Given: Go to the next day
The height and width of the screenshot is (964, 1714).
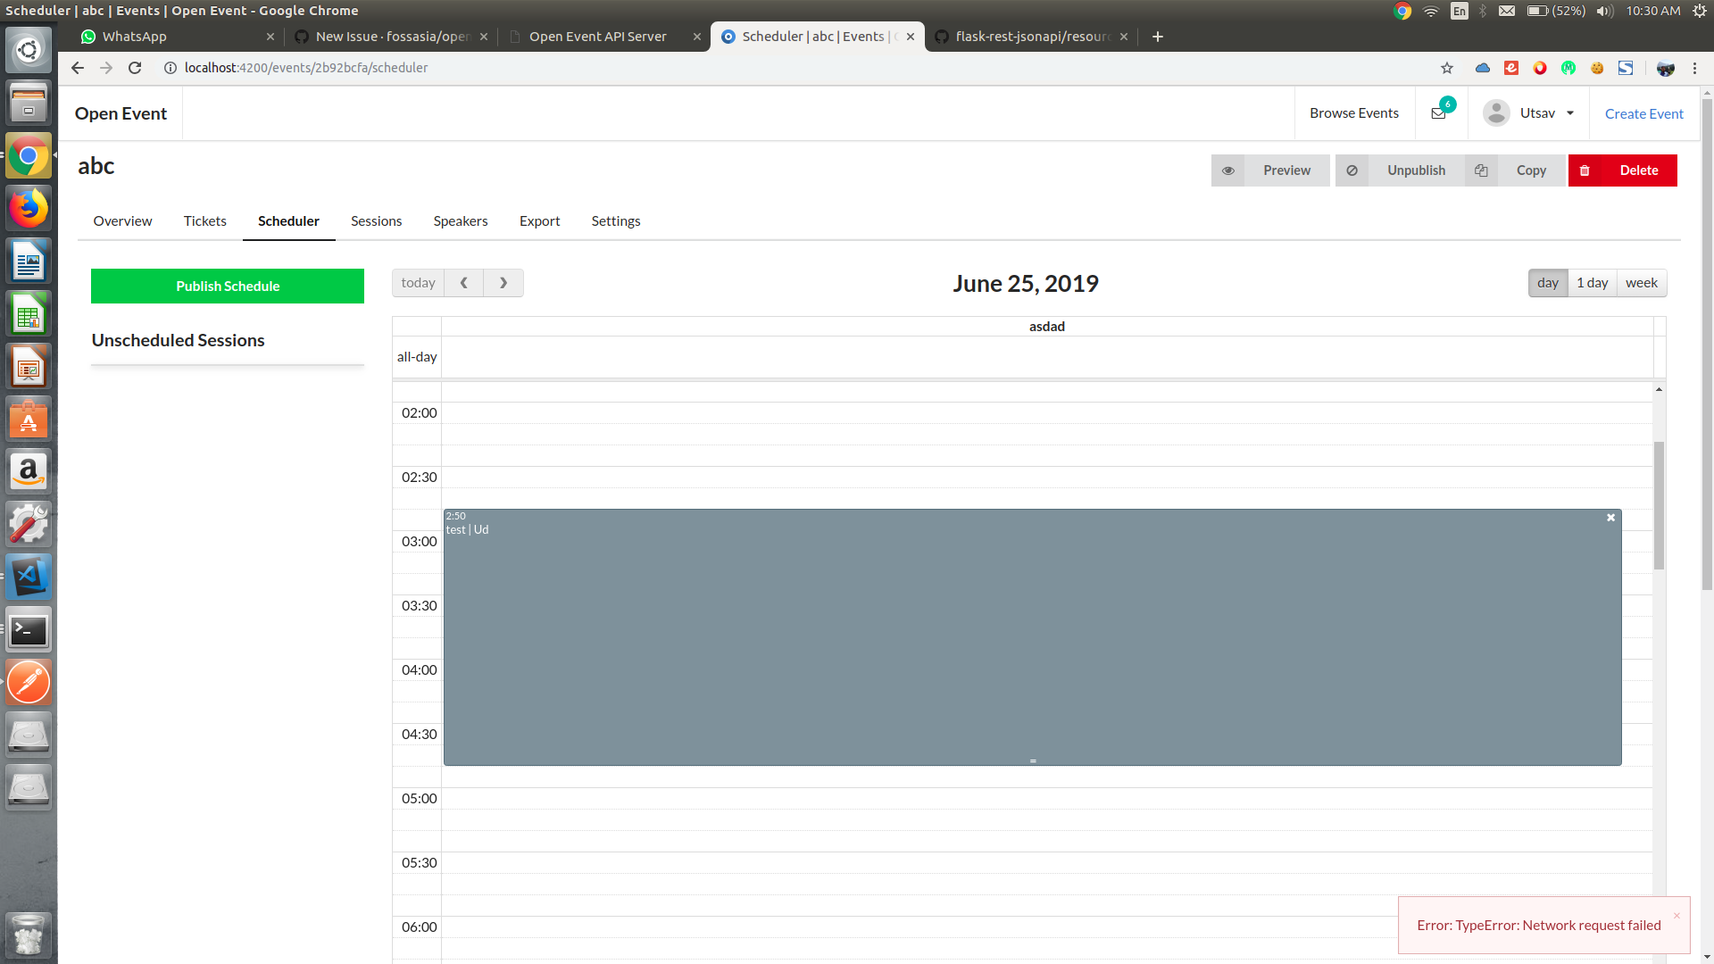Looking at the screenshot, I should pyautogui.click(x=503, y=283).
